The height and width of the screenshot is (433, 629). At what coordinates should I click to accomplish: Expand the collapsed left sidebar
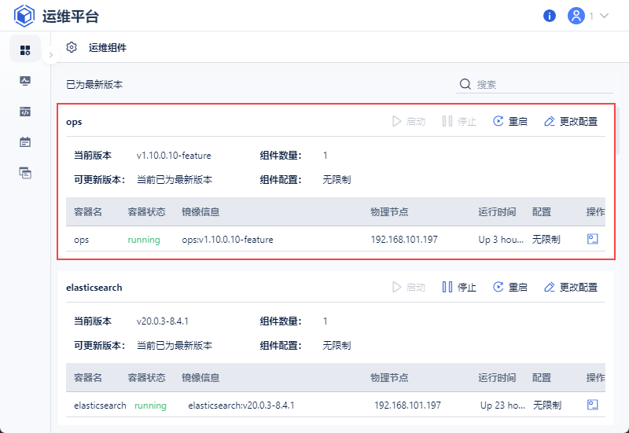[50, 55]
